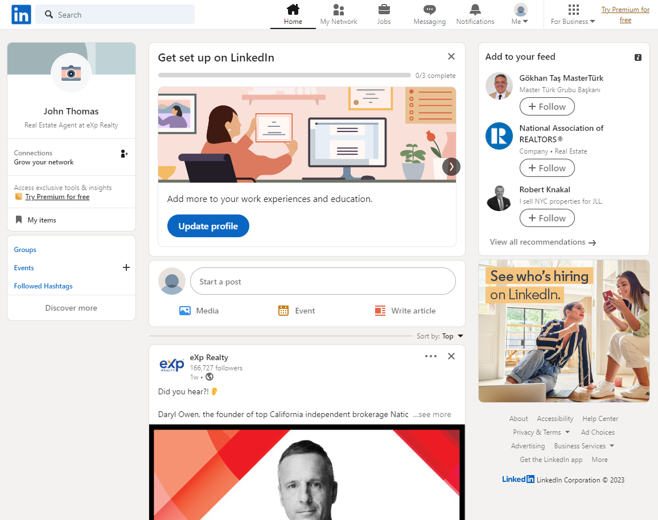This screenshot has width=658, height=520.
Task: Follow Robert Knakal
Action: (546, 218)
